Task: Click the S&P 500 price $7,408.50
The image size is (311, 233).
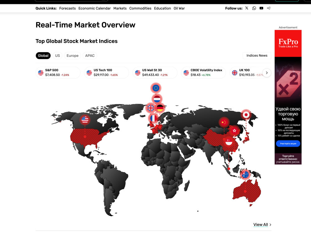Action: [x=52, y=75]
